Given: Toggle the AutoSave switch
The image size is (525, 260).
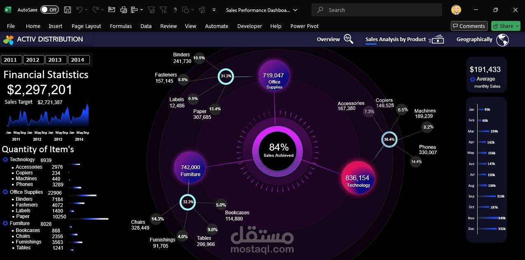Looking at the screenshot, I should pyautogui.click(x=49, y=9).
